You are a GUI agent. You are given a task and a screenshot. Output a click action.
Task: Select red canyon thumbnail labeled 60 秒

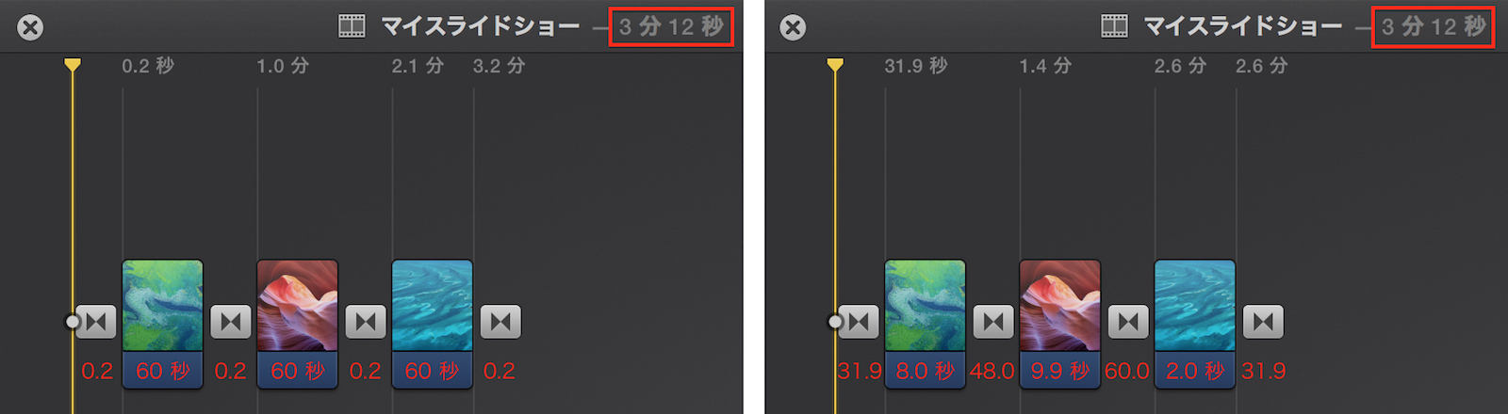coord(297,324)
